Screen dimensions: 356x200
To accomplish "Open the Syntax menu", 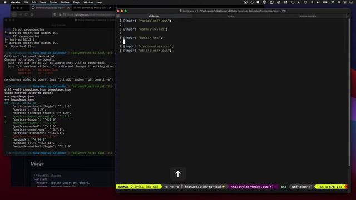I will point(53,2).
